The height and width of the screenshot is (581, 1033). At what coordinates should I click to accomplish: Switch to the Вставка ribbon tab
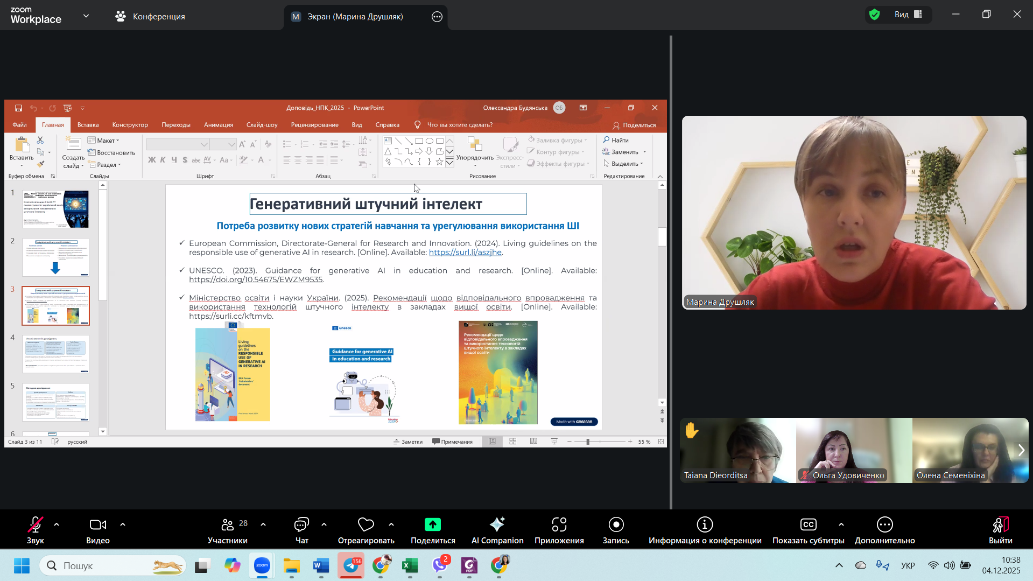point(88,124)
